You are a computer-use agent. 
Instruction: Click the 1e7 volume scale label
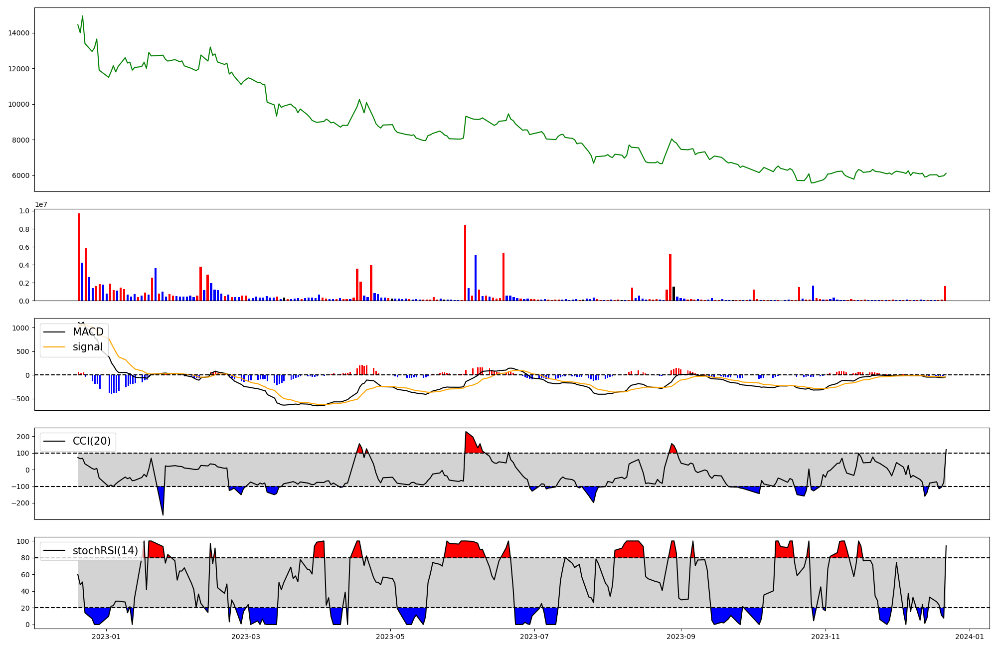click(41, 204)
